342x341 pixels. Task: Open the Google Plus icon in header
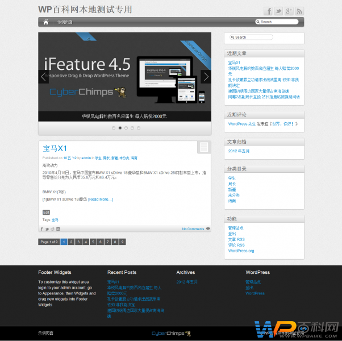(x=289, y=11)
